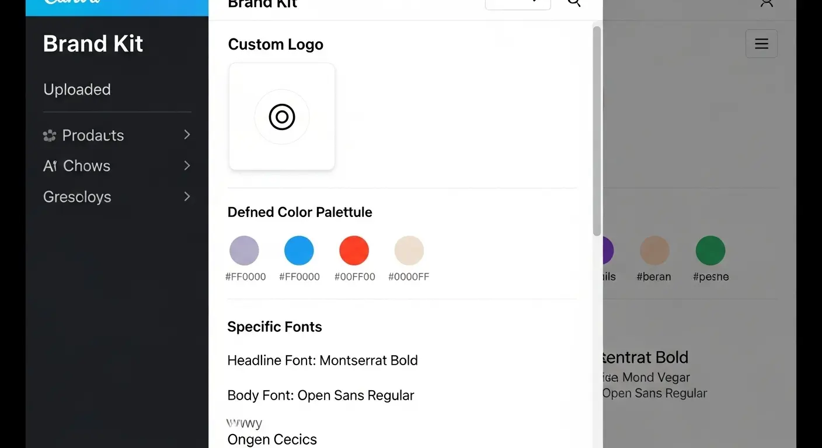Select the AI Chows sidebar item
The width and height of the screenshot is (822, 448).
coord(76,166)
